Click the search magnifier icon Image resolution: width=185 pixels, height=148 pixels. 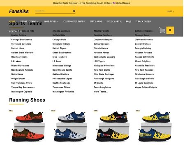pos(74,11)
